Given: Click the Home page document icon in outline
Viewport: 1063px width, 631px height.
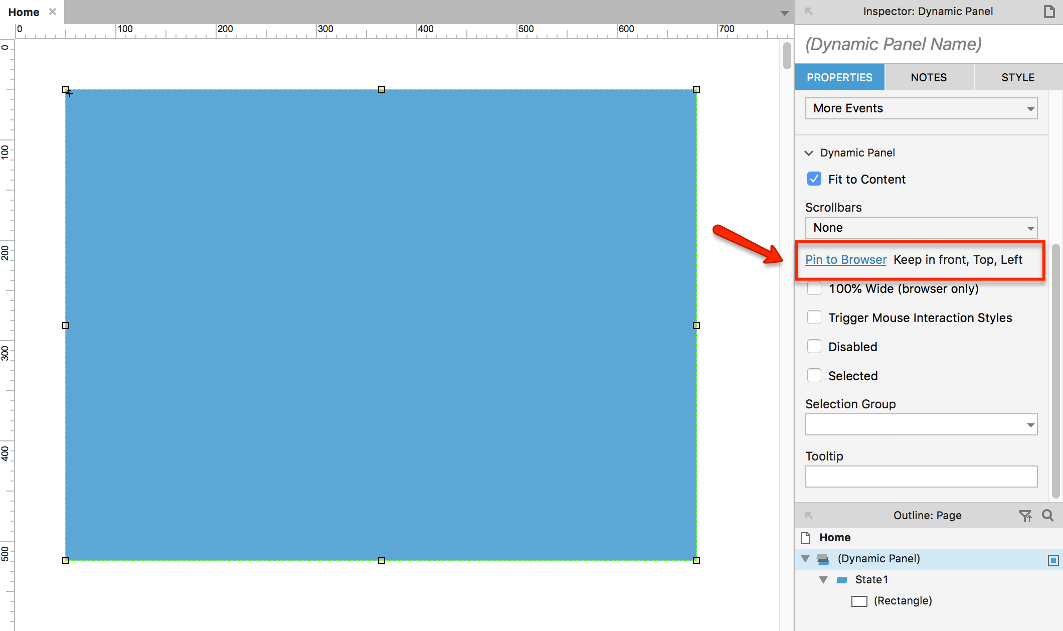Looking at the screenshot, I should (806, 537).
